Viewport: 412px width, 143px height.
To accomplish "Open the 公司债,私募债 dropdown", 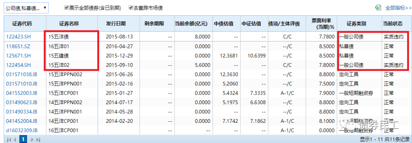I will (x=26, y=8).
